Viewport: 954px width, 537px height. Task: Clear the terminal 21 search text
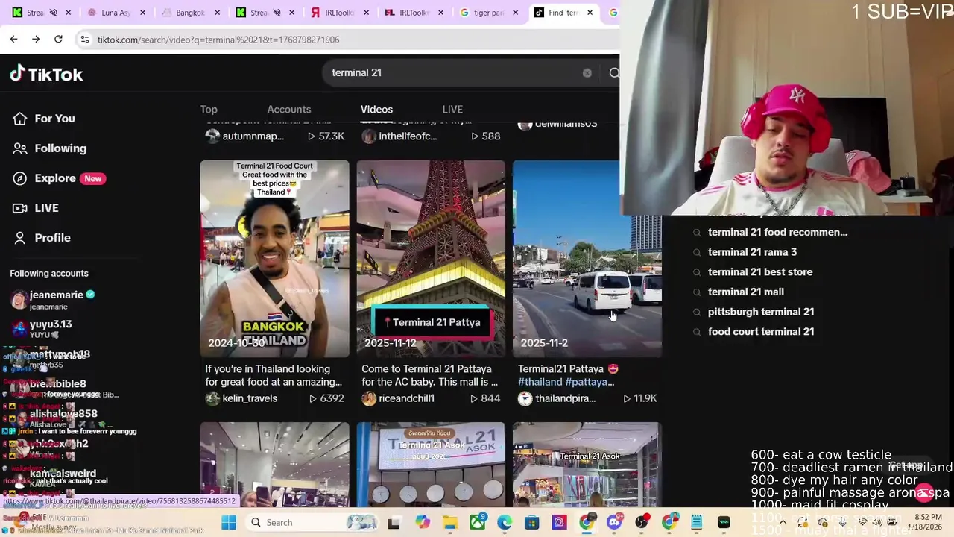[x=587, y=73]
